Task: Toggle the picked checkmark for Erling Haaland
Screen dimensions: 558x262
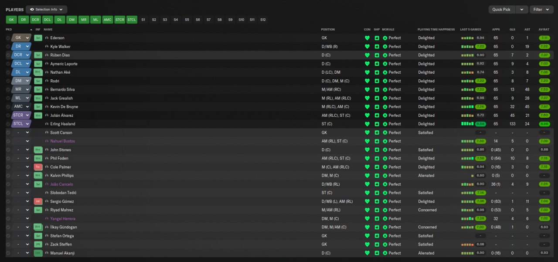Action: (8, 124)
